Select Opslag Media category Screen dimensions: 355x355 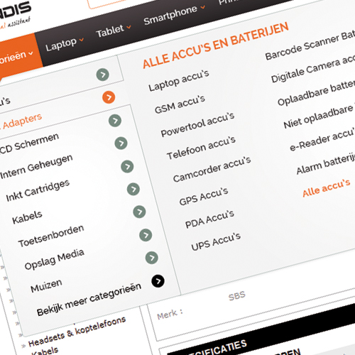[54, 259]
